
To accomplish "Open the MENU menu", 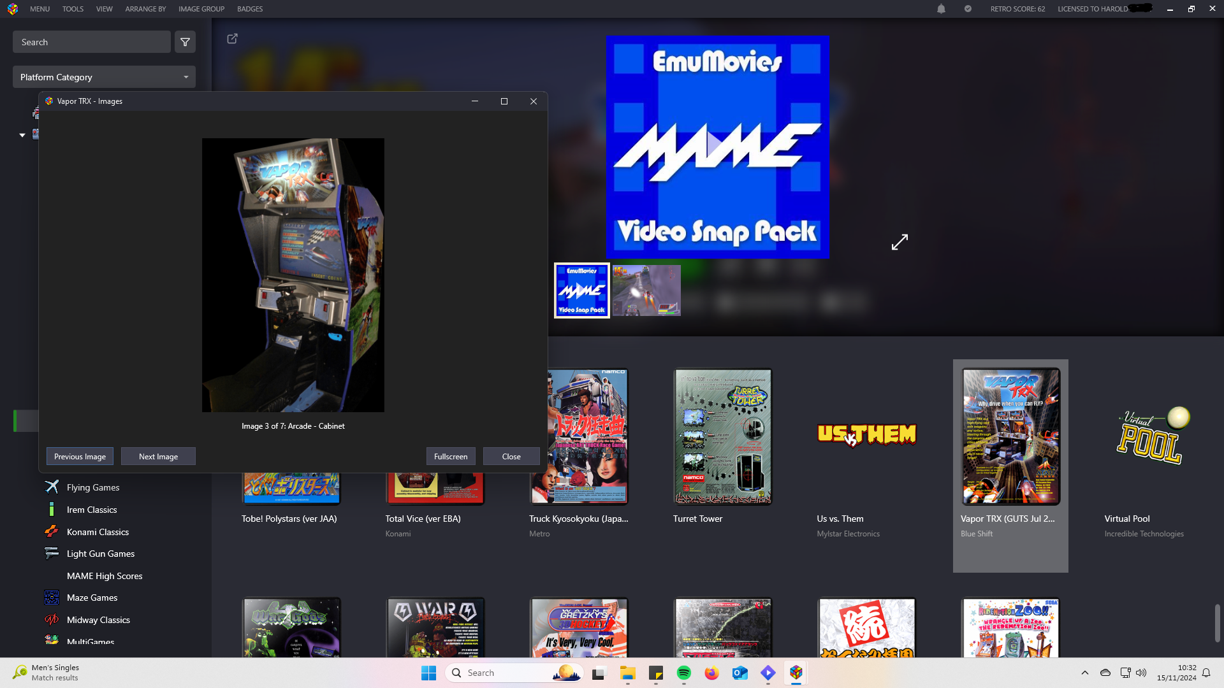I will pos(40,9).
